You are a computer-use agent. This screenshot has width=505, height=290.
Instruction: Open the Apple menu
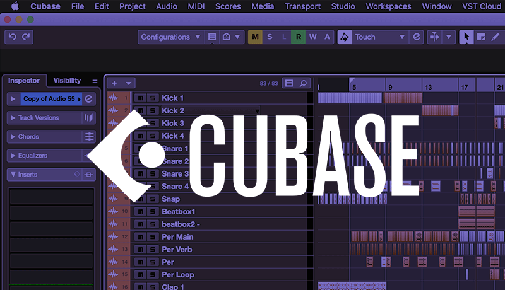pyautogui.click(x=15, y=6)
